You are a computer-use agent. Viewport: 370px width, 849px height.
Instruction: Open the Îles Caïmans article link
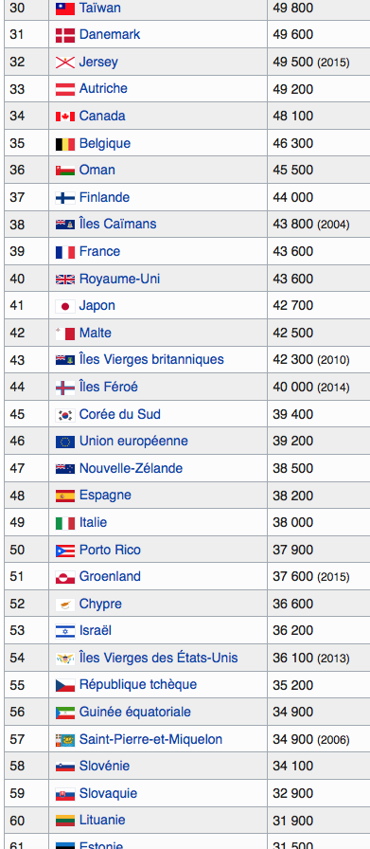pos(118,224)
